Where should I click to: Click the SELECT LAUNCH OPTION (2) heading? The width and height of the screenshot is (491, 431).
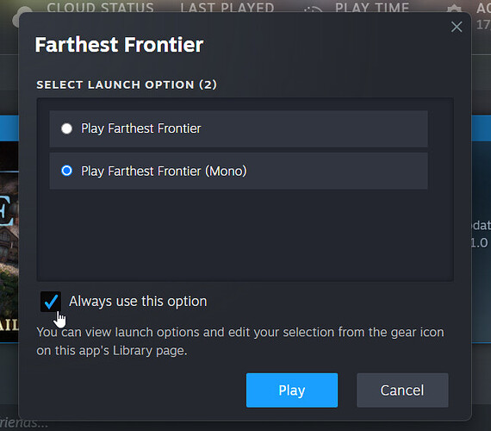[x=127, y=84]
